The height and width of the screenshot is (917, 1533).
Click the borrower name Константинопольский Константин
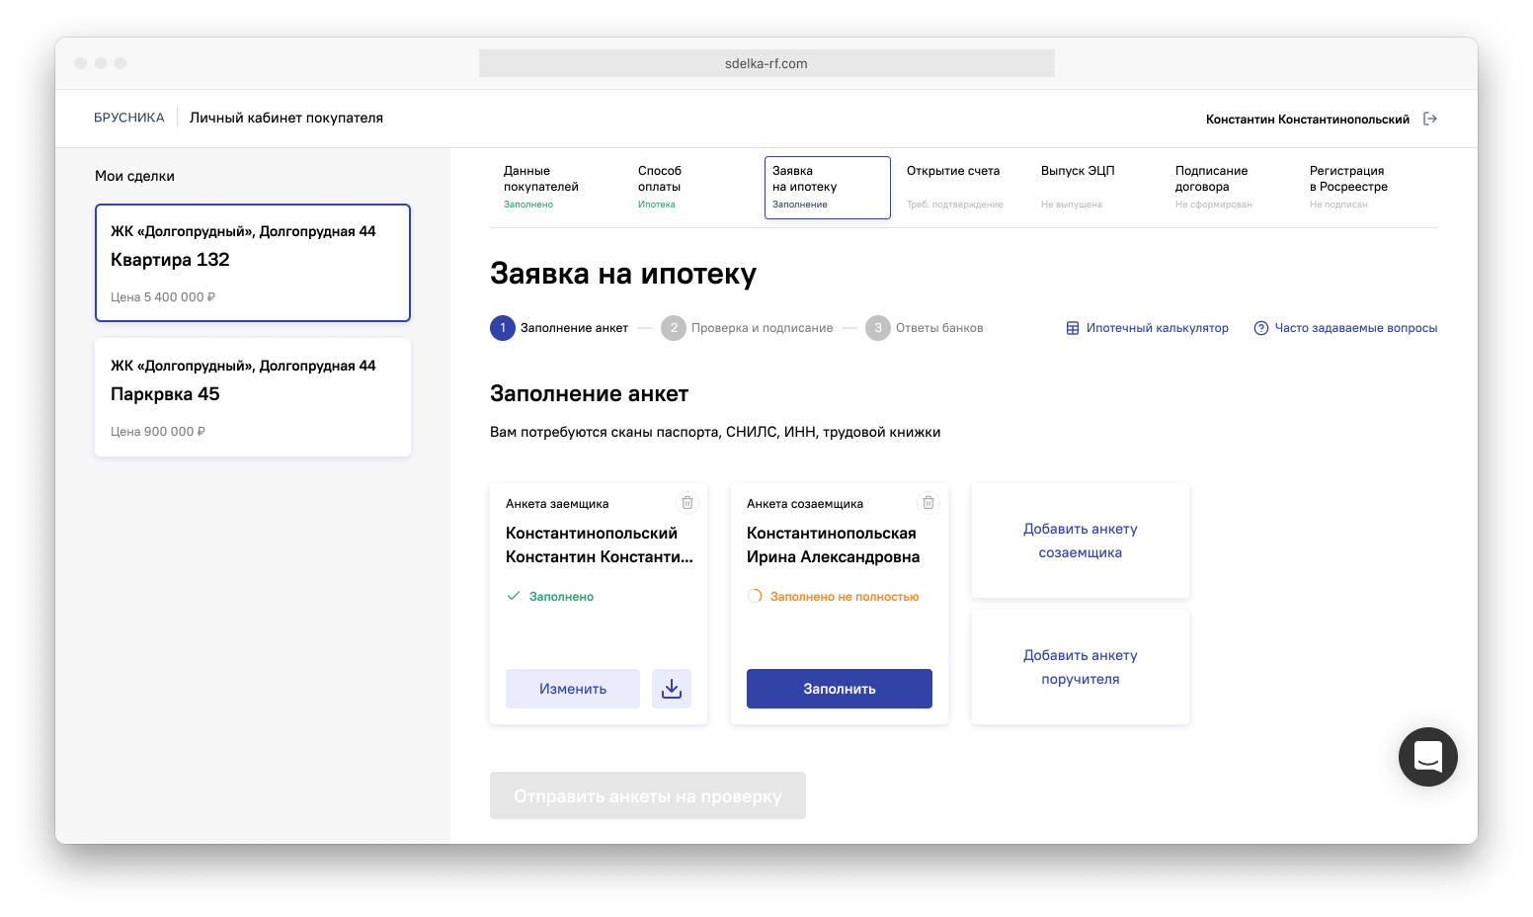600,545
